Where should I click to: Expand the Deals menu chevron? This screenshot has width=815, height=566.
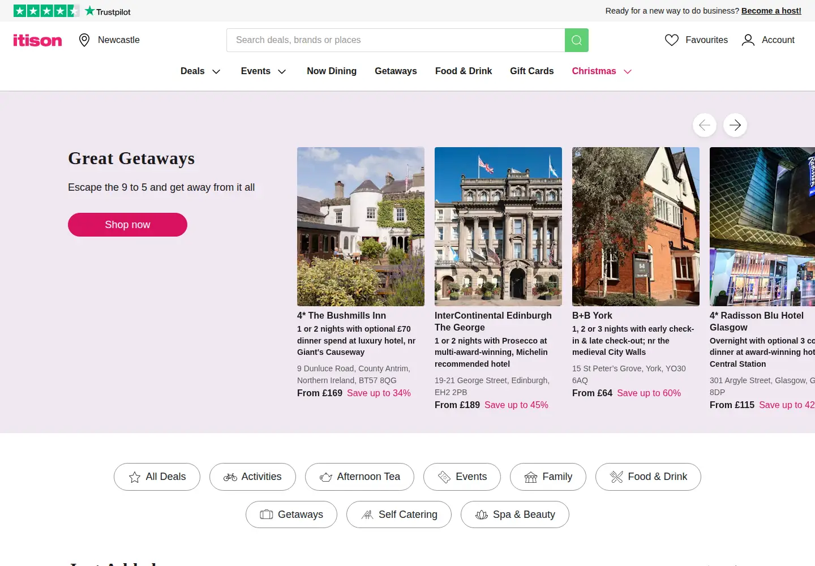(x=216, y=71)
